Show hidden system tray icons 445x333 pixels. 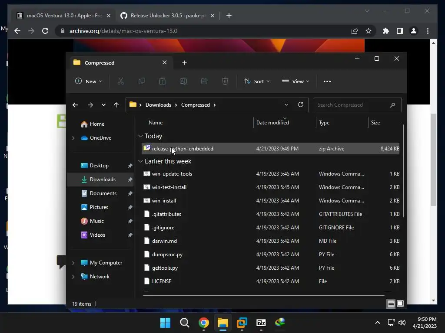(x=378, y=323)
